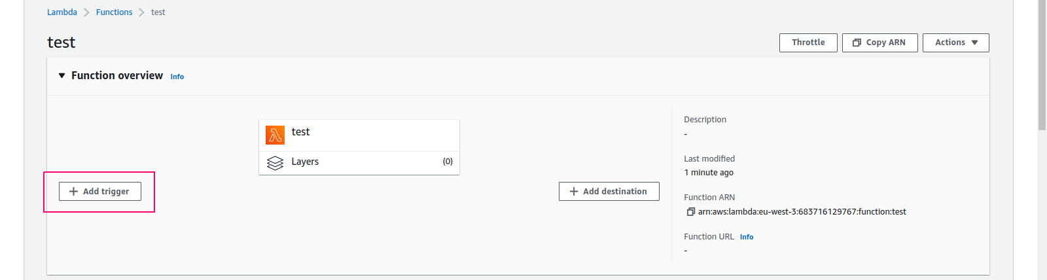Click the plus icon on Add destination

[574, 192]
